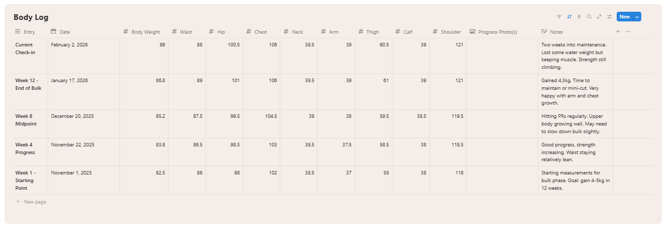Open the column more options ellipsis

click(x=628, y=32)
